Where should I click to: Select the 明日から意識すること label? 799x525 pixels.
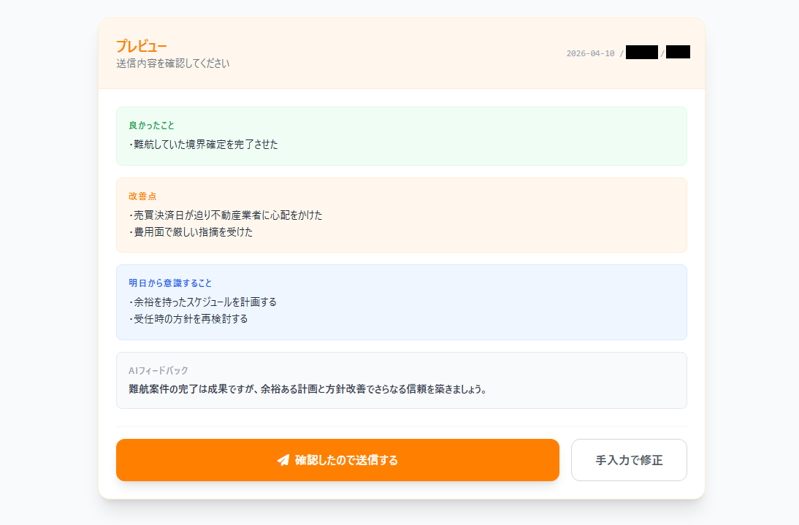pos(170,283)
